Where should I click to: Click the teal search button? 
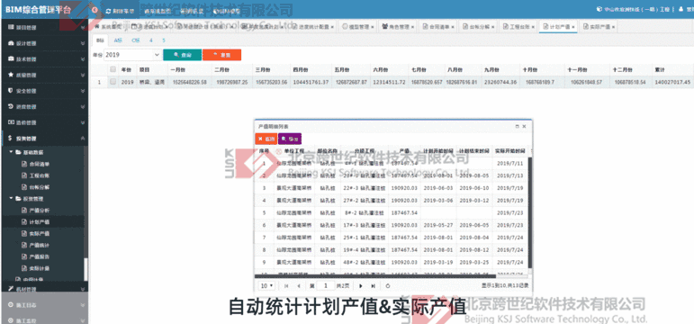(x=183, y=55)
